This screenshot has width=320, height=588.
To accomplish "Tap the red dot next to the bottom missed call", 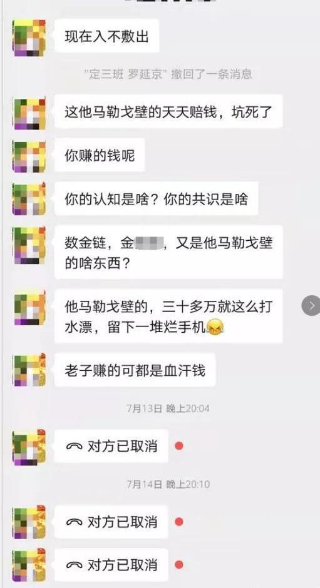I will (179, 565).
